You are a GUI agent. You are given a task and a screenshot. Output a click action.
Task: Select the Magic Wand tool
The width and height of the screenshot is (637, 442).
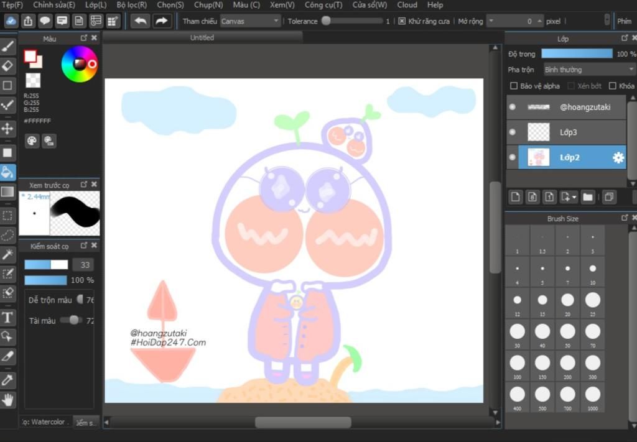pyautogui.click(x=7, y=254)
